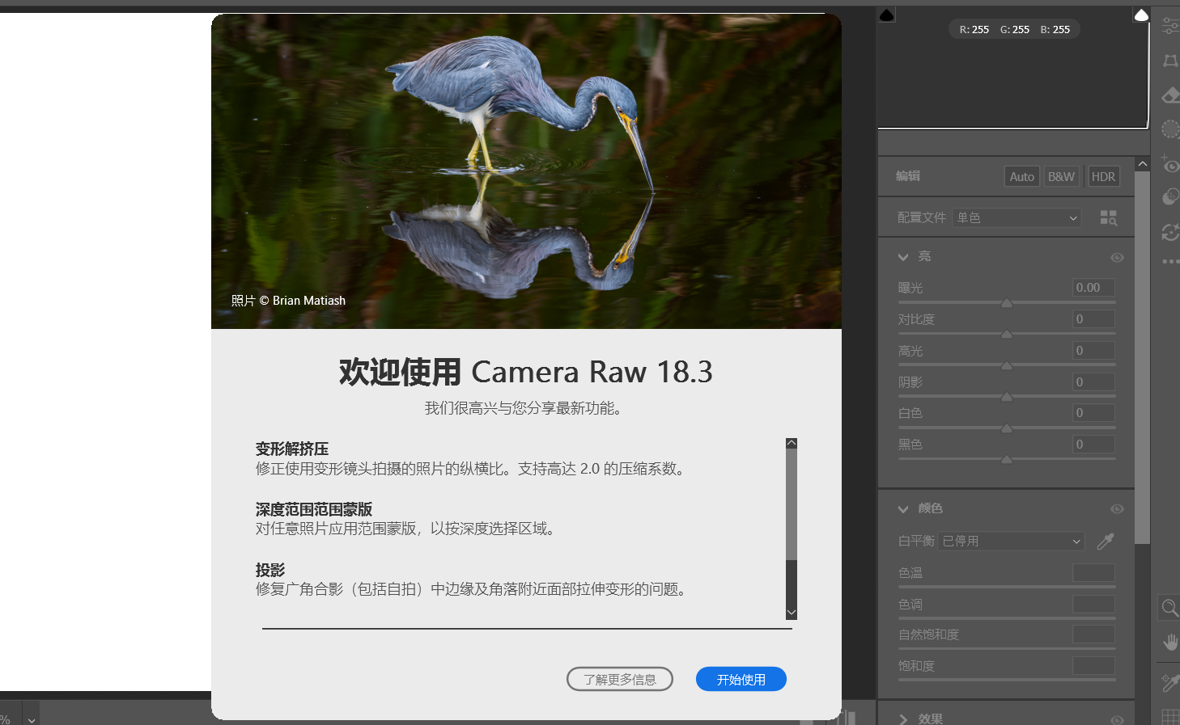The height and width of the screenshot is (725, 1180).
Task: Select the eraser-shaped Remove tool
Action: (x=1170, y=95)
